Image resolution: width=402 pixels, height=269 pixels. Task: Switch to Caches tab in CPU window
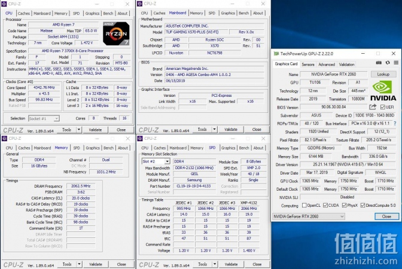pyautogui.click(x=23, y=13)
